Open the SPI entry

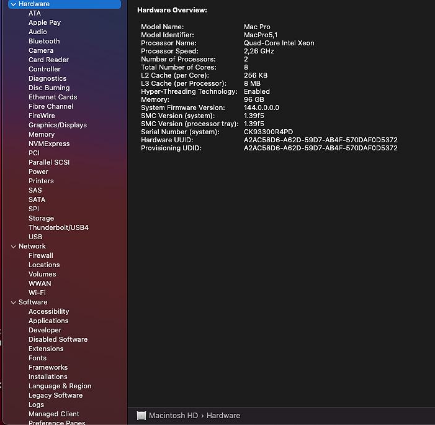[34, 209]
